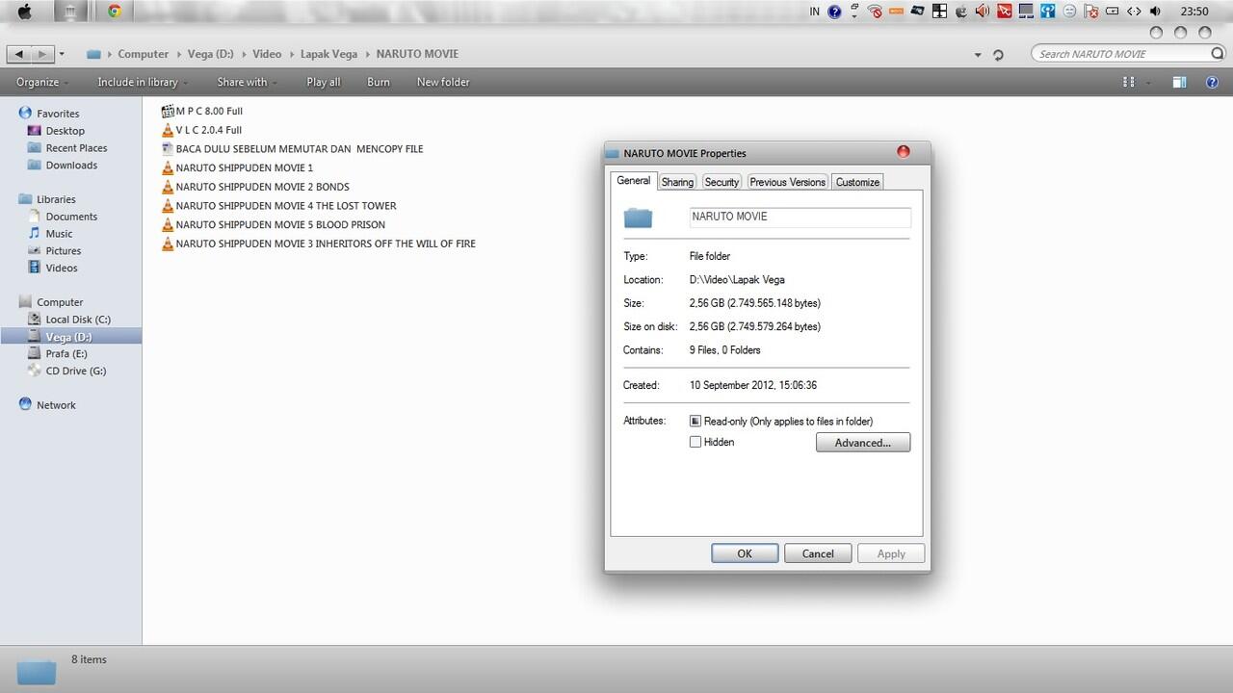Viewport: 1233px width, 693px height.
Task: Select NARUTO SHIPPUDEN MOVIE 5 BLOOD PRISON
Action: tap(280, 225)
